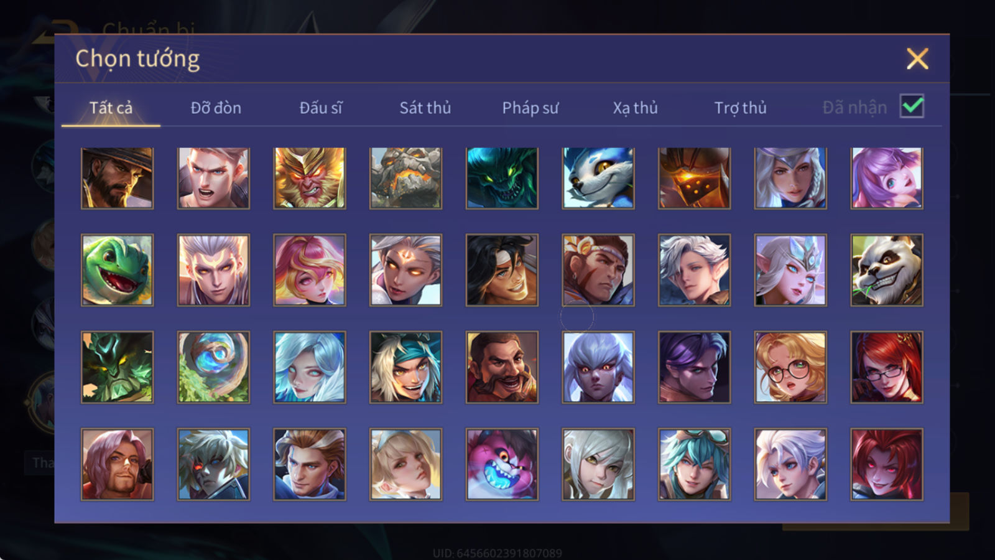Filter heroes by Xạ thủ tab

pos(635,108)
